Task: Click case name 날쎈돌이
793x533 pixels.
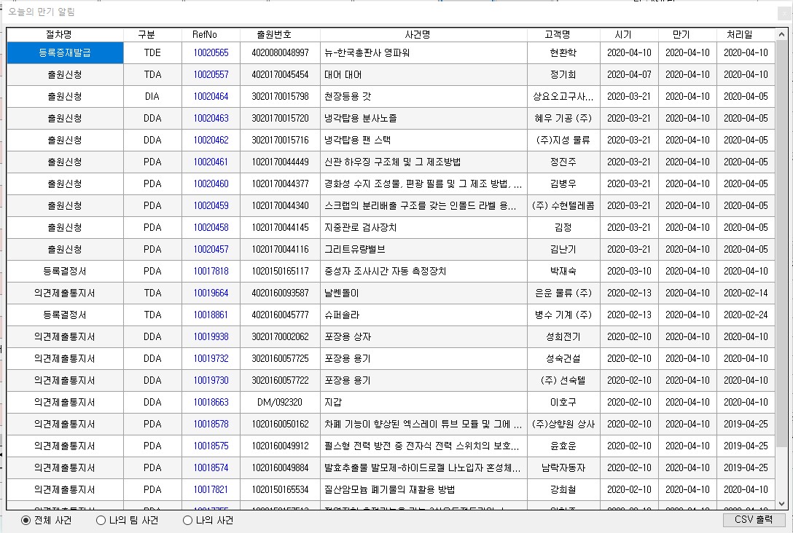Action: [x=341, y=293]
